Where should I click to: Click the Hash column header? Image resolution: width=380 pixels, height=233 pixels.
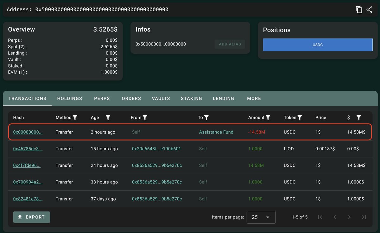[x=18, y=117]
